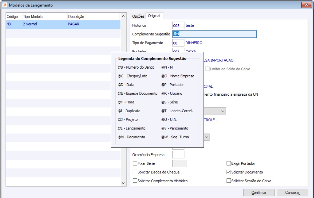Click the '@R - Usuário' legend entry
This screenshot has height=198, width=314.
[172, 94]
